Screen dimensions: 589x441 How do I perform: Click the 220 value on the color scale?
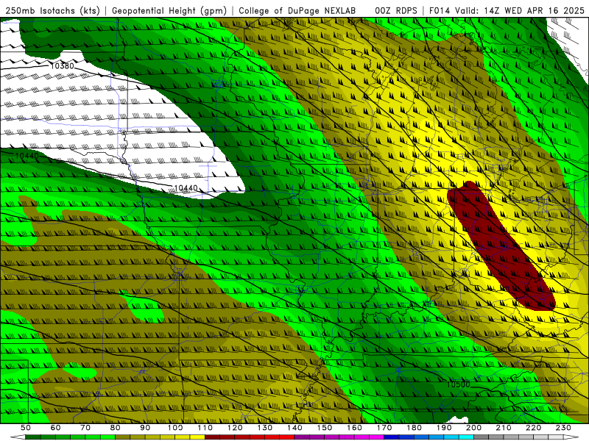534,428
